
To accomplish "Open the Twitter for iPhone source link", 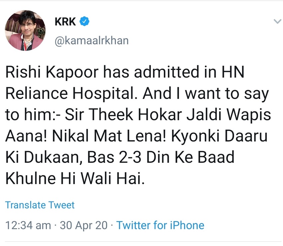I will [x=160, y=225].
